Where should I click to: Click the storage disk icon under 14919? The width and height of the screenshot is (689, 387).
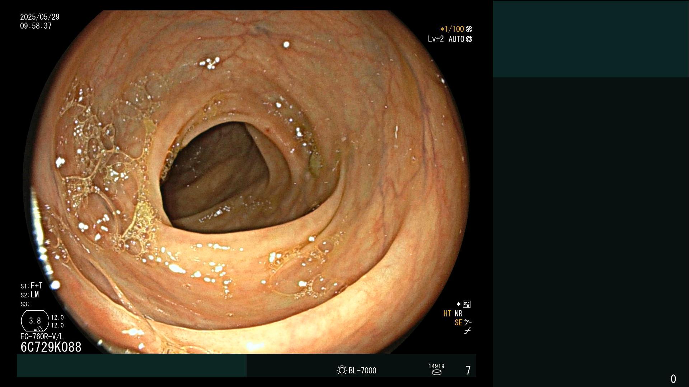[x=437, y=372]
